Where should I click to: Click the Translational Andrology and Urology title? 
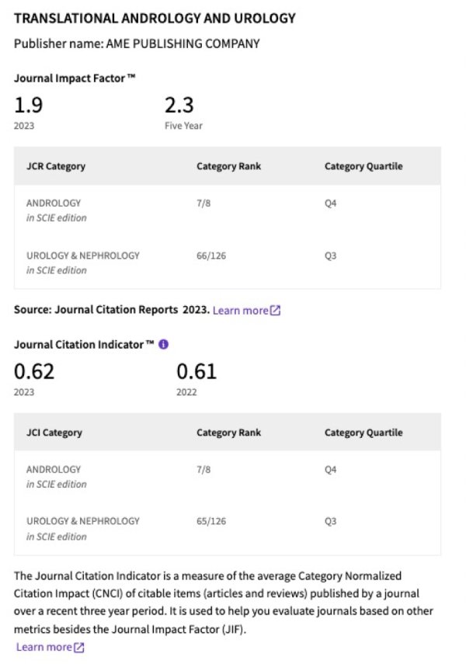click(155, 18)
